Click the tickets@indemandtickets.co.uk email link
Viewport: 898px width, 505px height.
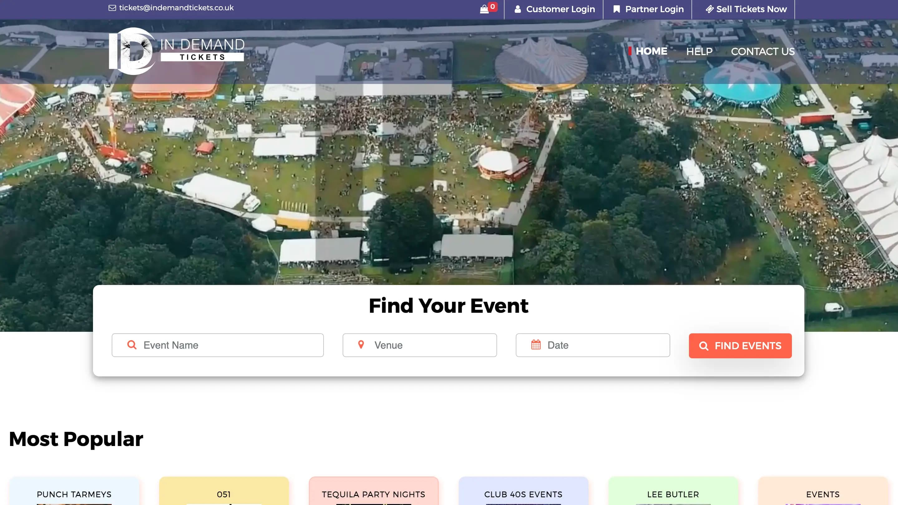tap(176, 8)
